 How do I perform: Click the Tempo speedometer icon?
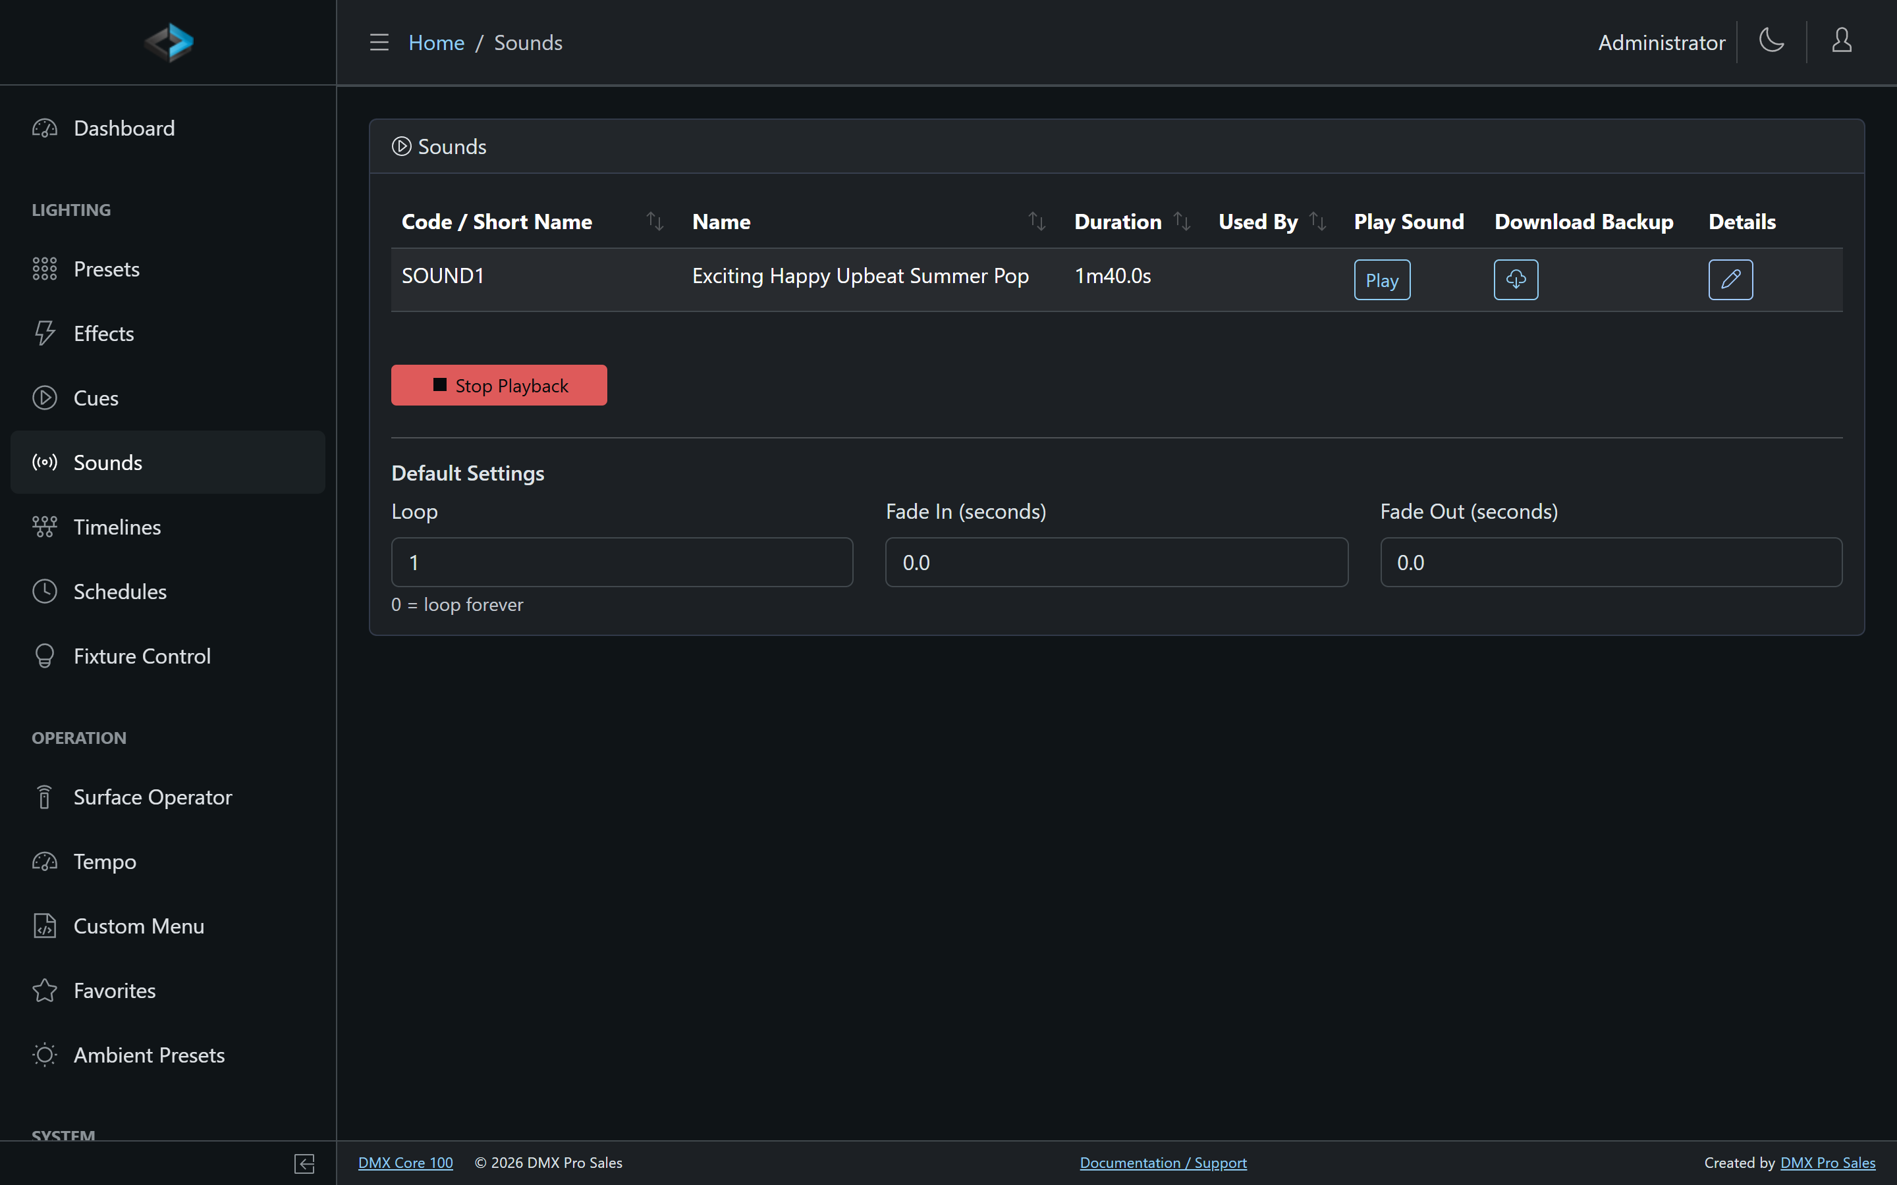coord(45,861)
